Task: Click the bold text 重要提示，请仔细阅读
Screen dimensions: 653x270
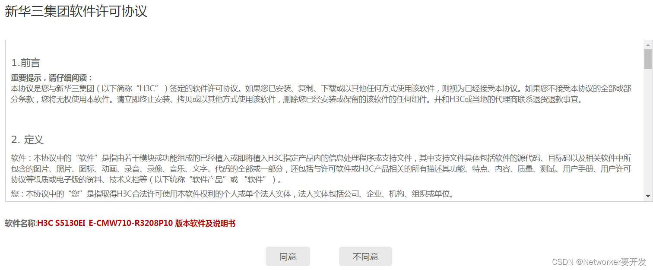Action: point(52,78)
